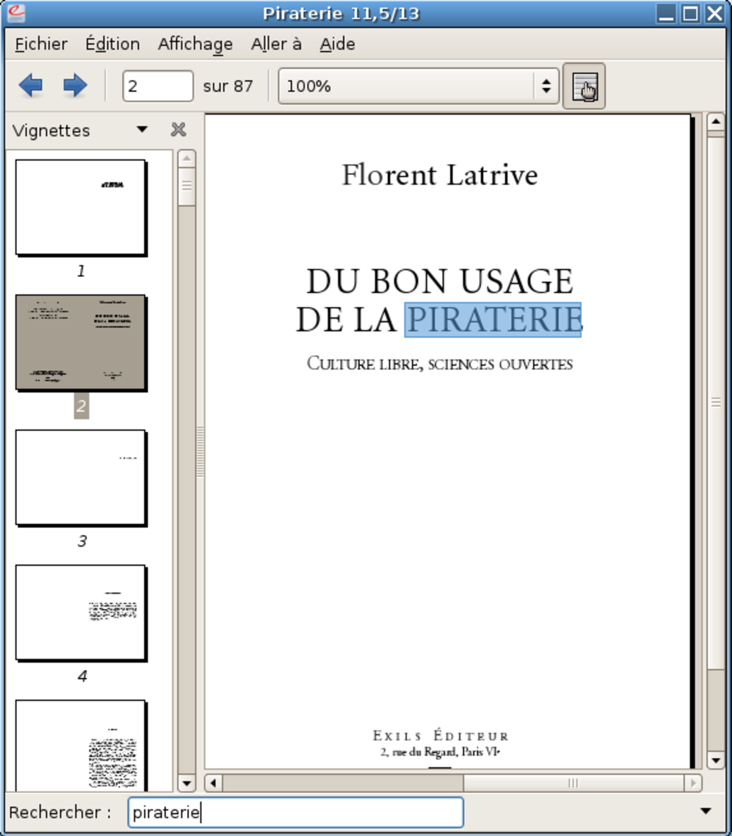Click the Rechercher field containing piraterie
The height and width of the screenshot is (836, 732).
[295, 812]
